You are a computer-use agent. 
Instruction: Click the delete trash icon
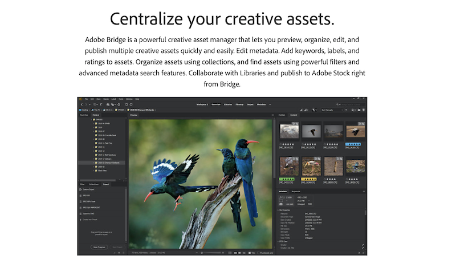click(x=363, y=110)
